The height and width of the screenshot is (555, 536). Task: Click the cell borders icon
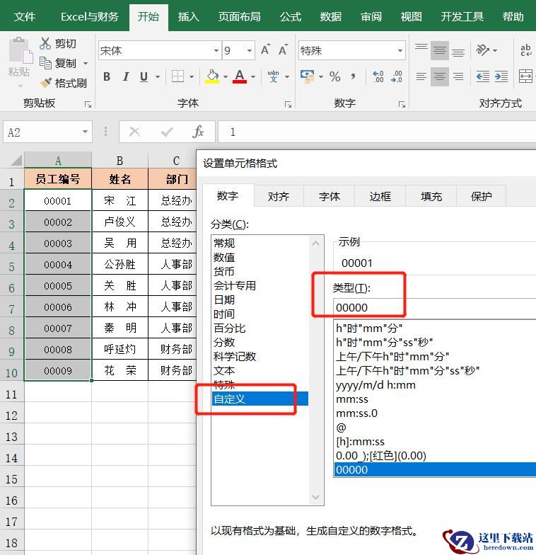pyautogui.click(x=177, y=76)
